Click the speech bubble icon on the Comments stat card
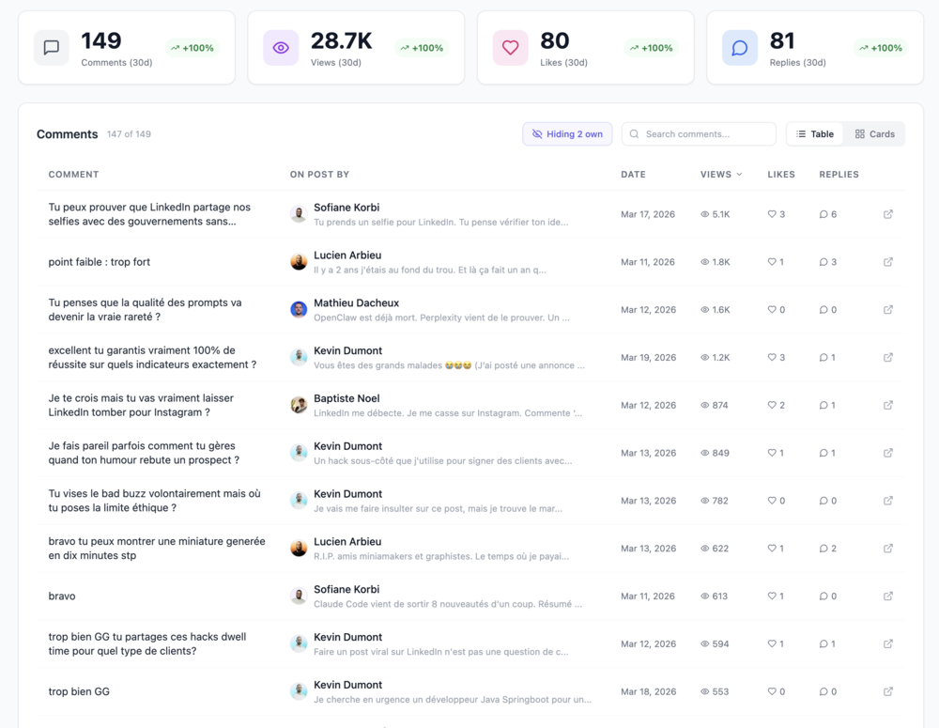The width and height of the screenshot is (939, 728). coord(51,48)
